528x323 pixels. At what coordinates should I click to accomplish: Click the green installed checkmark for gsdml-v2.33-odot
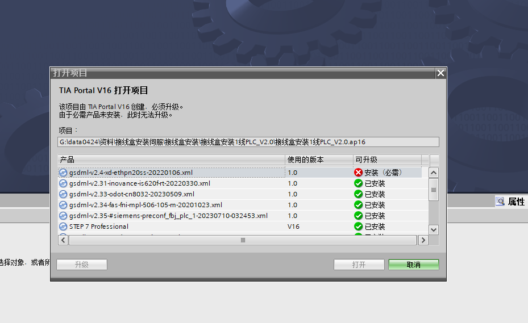358,194
